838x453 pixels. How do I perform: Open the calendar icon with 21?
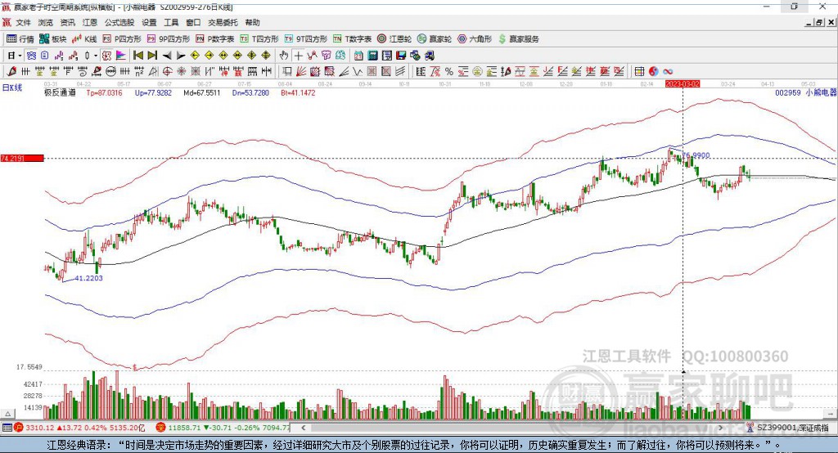point(358,55)
